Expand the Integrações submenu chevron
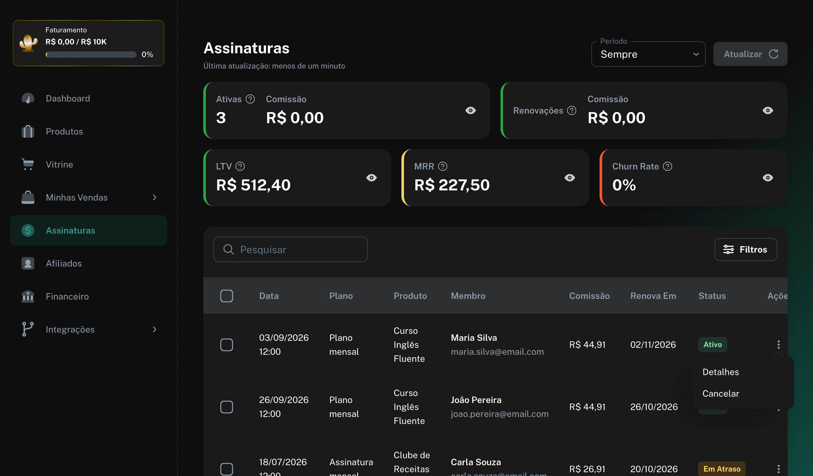 pyautogui.click(x=155, y=329)
